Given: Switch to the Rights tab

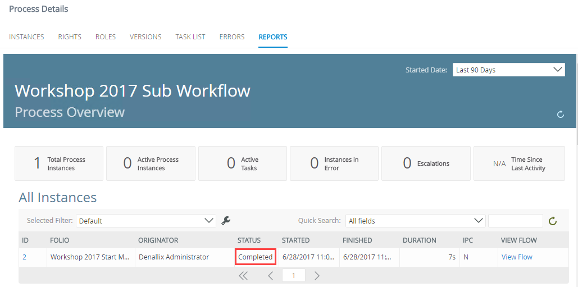Looking at the screenshot, I should [70, 37].
